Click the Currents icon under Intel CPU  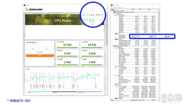pyautogui.click(x=116, y=84)
